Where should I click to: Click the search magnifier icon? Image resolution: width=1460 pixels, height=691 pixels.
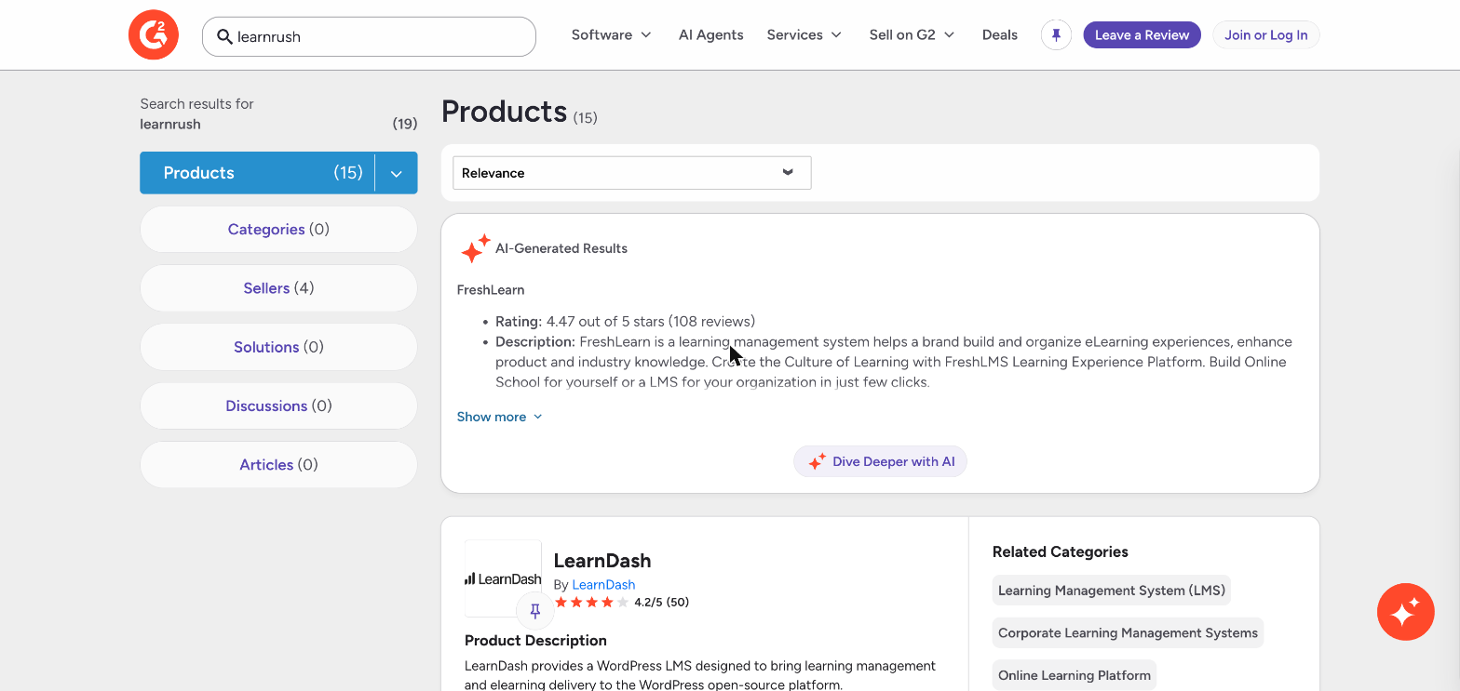point(224,36)
